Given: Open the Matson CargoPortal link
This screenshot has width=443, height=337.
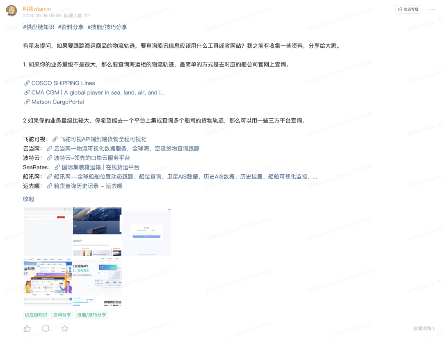Looking at the screenshot, I should coord(58,102).
